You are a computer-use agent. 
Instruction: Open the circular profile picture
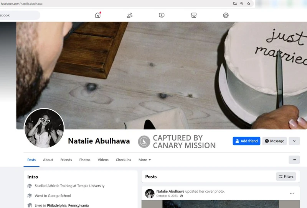(44, 128)
